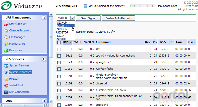The image size is (198, 107).
Task: Choose SIGTERM from the signal list
Action: (x=66, y=26)
